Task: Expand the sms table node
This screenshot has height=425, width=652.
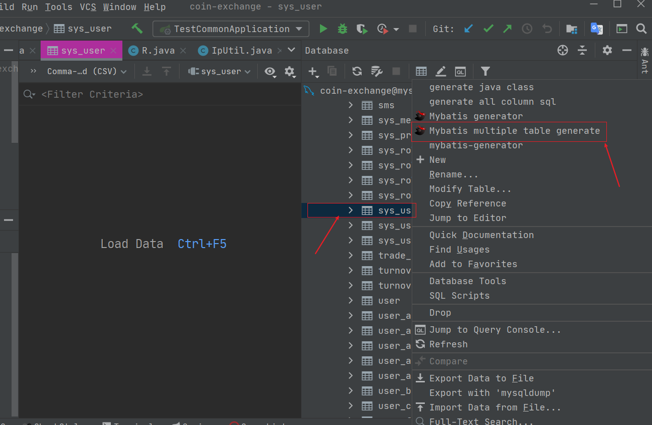Action: click(351, 105)
